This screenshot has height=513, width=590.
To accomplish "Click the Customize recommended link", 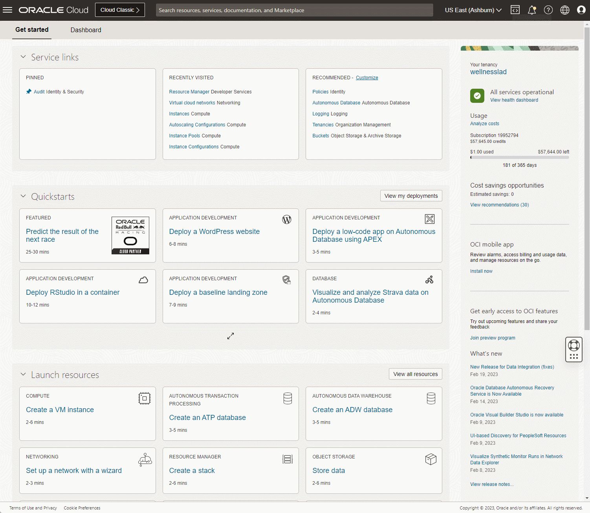I will click(367, 78).
